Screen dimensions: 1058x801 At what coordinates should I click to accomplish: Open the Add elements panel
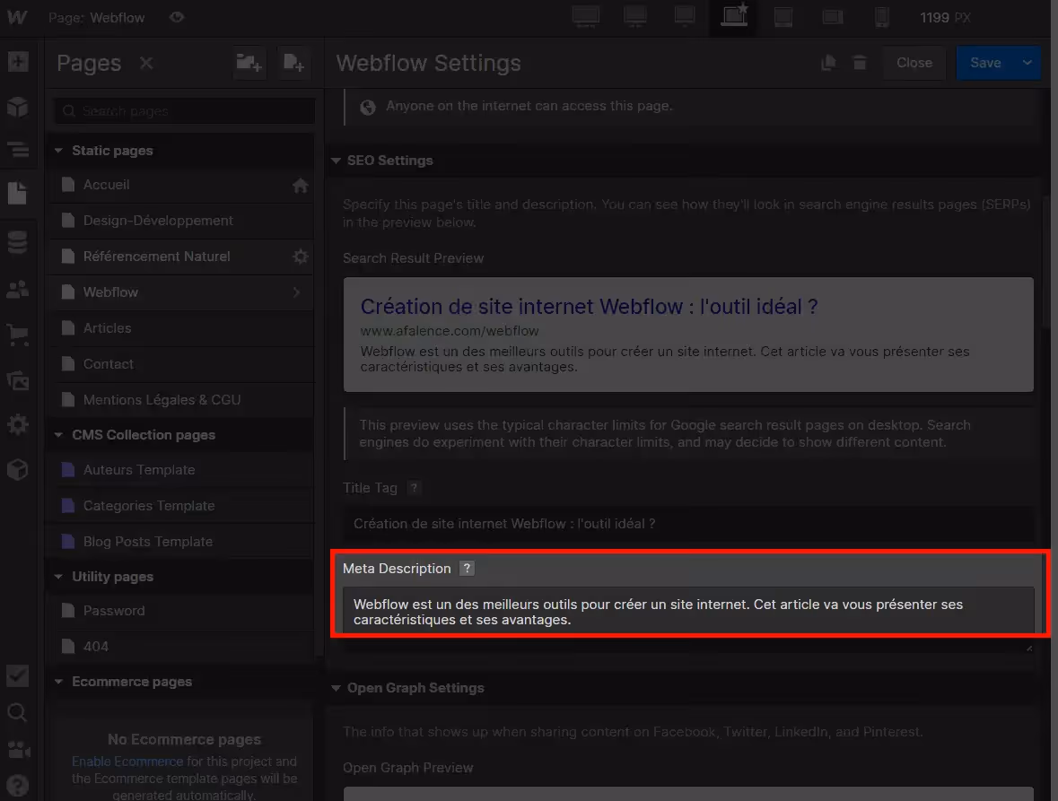point(18,62)
